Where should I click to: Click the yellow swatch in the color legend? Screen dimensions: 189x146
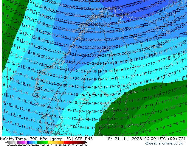coord(49,142)
